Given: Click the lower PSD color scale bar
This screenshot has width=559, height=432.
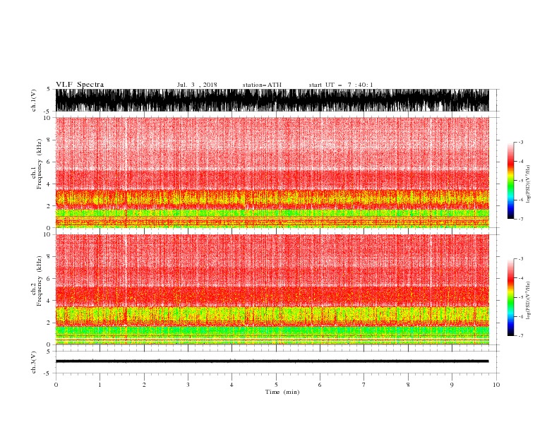Looking at the screenshot, I should (x=510, y=297).
